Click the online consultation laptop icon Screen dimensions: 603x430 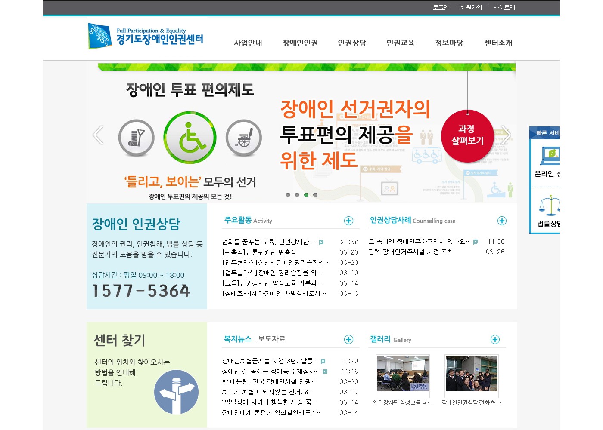(550, 155)
